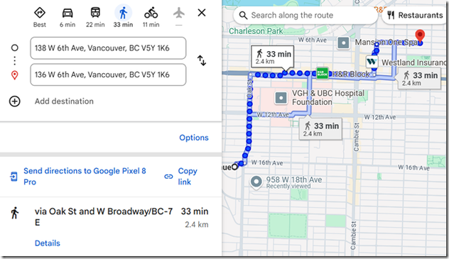449x259 pixels.
Task: Switch to driving mode, 6 min
Action: (67, 13)
